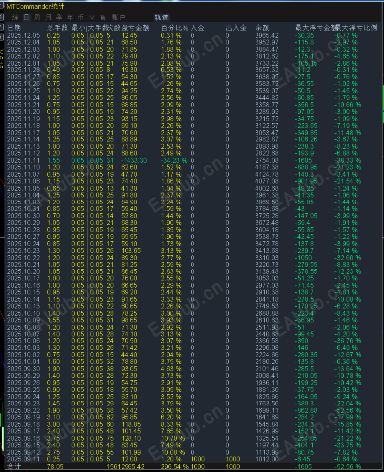Click the 余额 column header
384x472 pixels.
(x=262, y=28)
